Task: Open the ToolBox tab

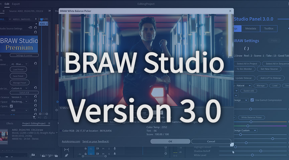Action: (x=269, y=29)
